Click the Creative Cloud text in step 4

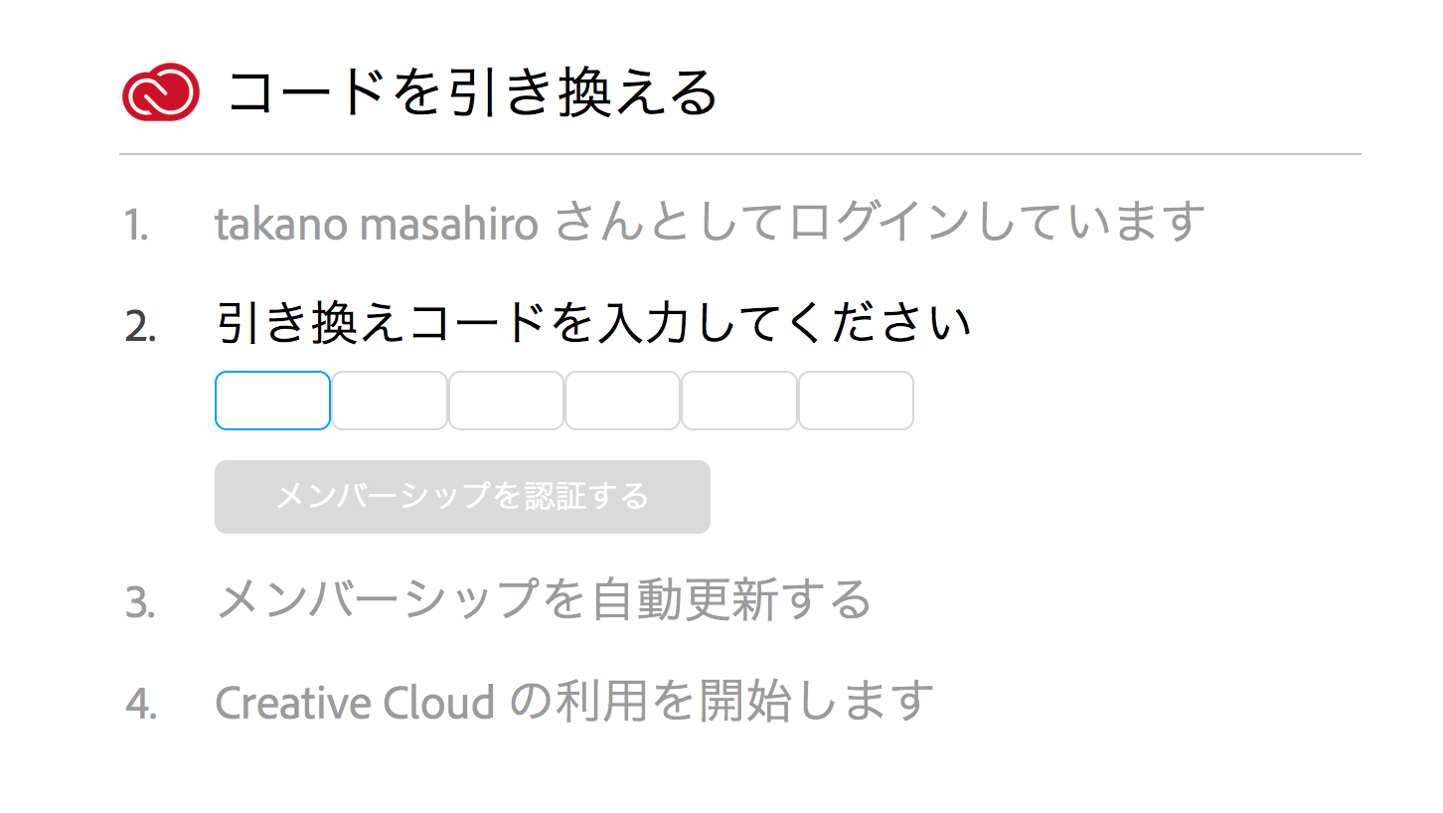[355, 703]
